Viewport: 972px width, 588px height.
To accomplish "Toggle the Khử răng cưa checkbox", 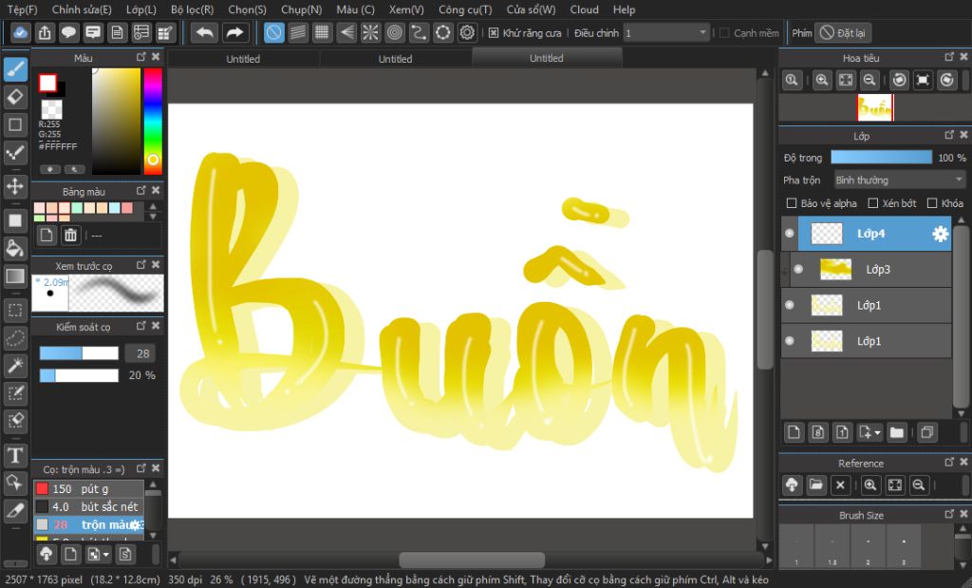I will click(x=494, y=33).
